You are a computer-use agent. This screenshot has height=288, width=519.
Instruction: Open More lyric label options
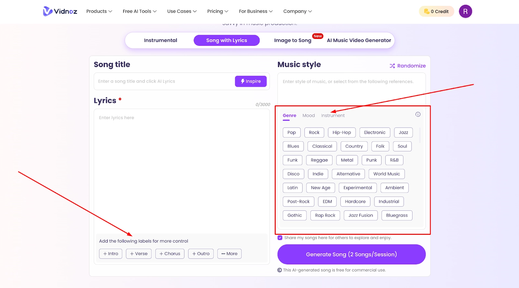coord(229,254)
